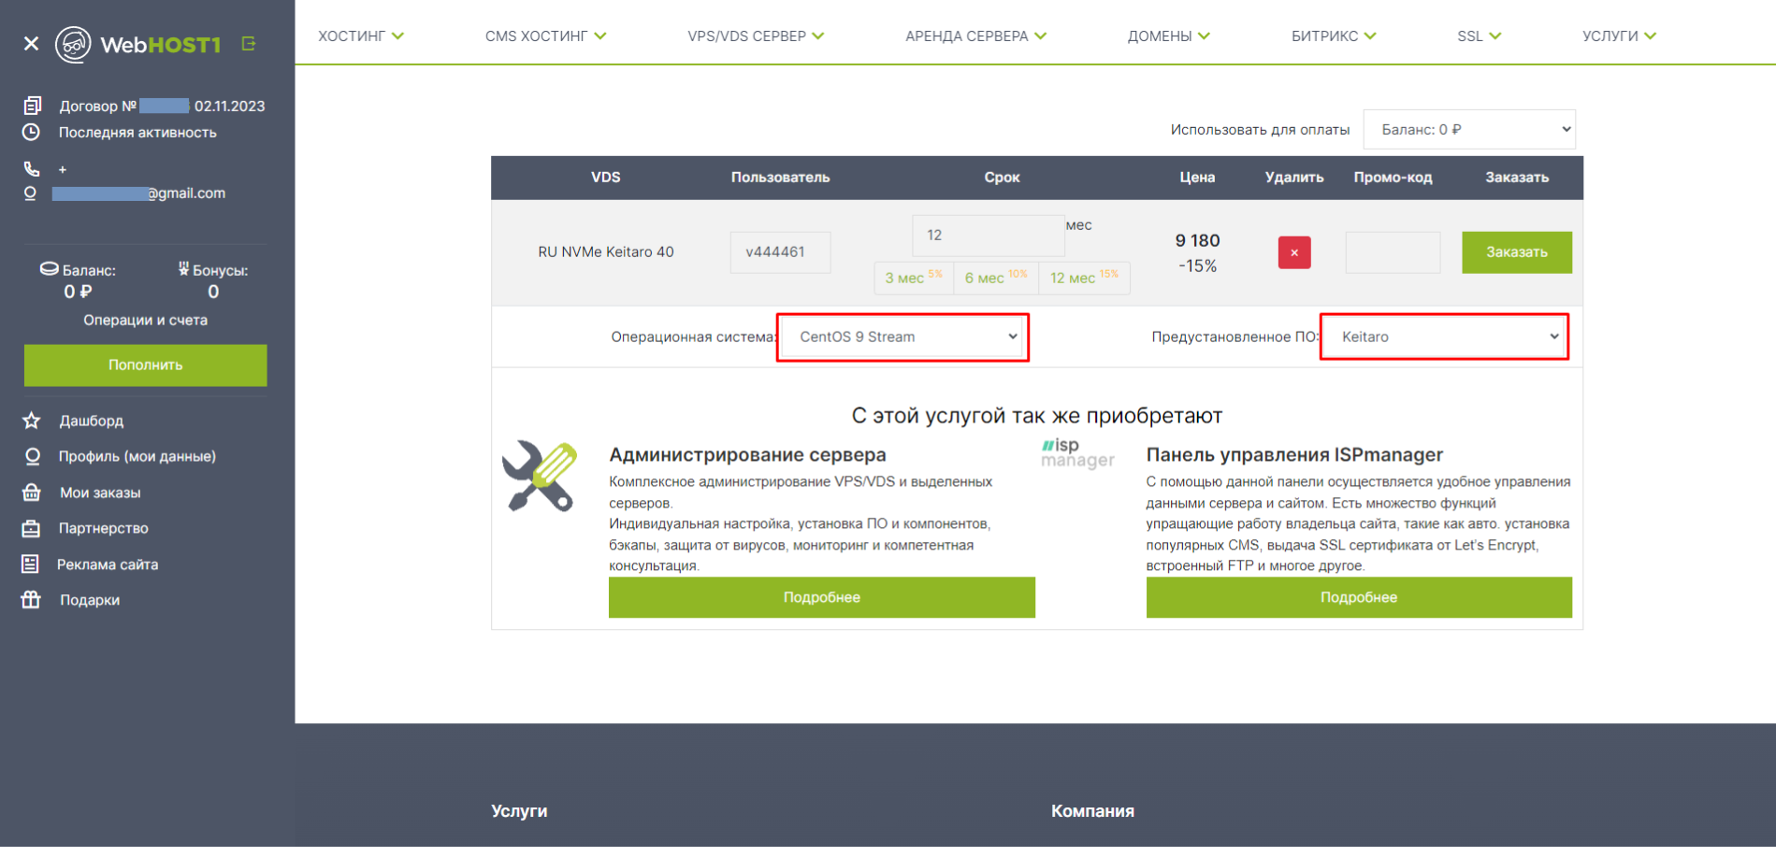Close the sidebar with the X icon
The height and width of the screenshot is (857, 1776).
tap(31, 43)
